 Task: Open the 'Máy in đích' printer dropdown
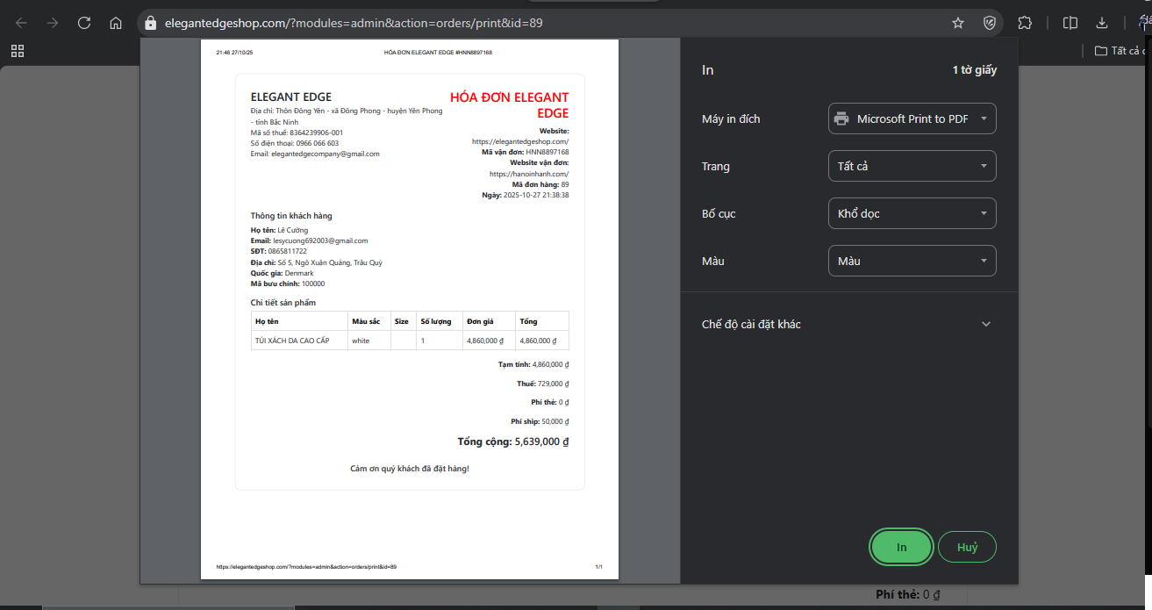[912, 118]
